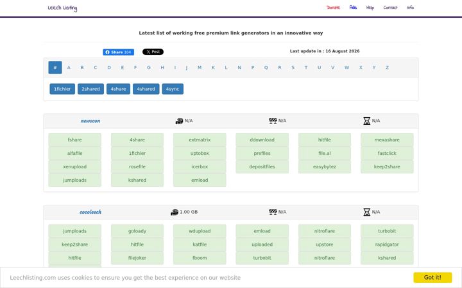Viewport: 462px width, 288px height.
Task: Select the letter Z tab
Action: pyautogui.click(x=387, y=68)
